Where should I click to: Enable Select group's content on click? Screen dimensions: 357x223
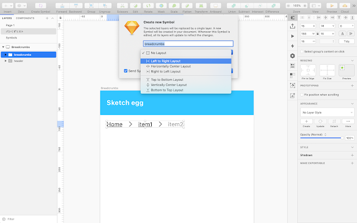[x=302, y=52]
